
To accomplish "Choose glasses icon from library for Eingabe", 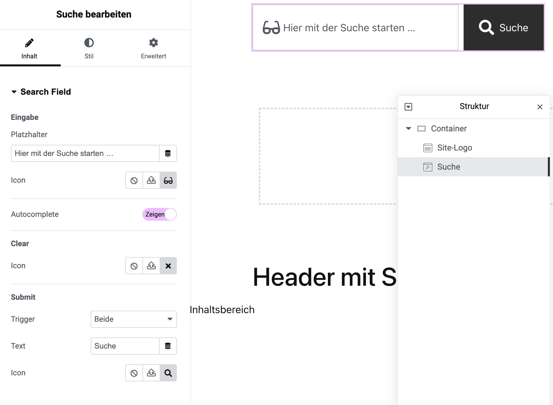I will (x=168, y=180).
